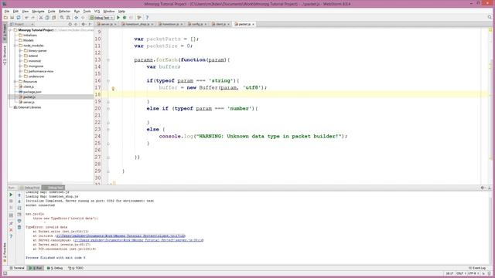
Task: Expand the binary-parser folder
Action: pyautogui.click(x=21, y=50)
